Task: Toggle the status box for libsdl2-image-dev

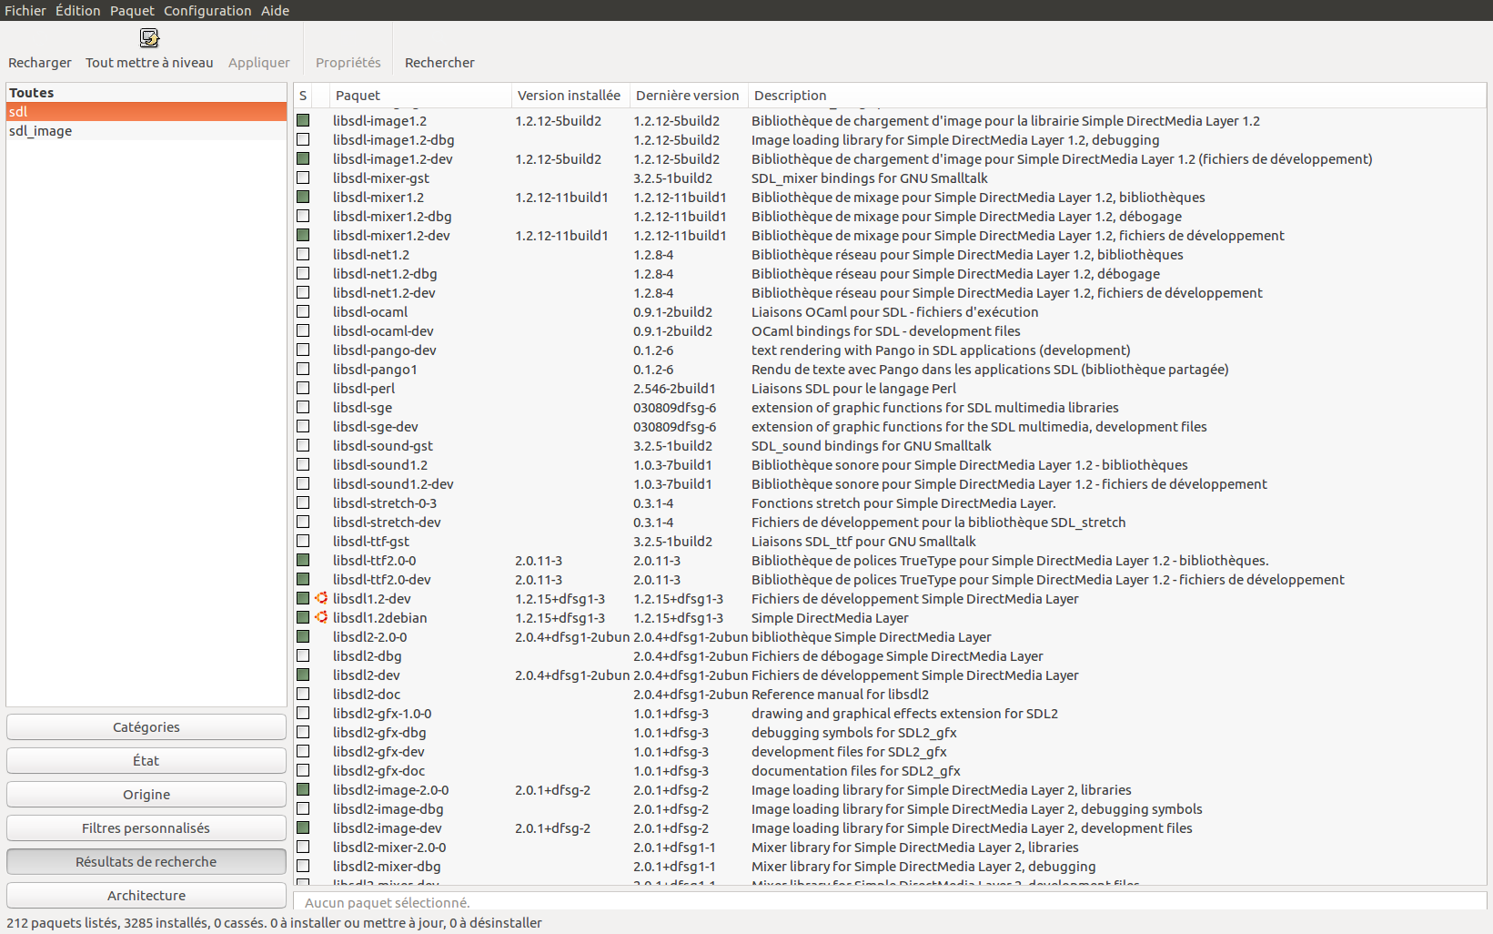Action: [303, 827]
